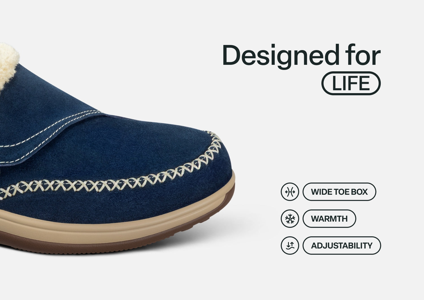This screenshot has width=424, height=300.
Task: Select the WARMTH pill label
Action: click(329, 218)
